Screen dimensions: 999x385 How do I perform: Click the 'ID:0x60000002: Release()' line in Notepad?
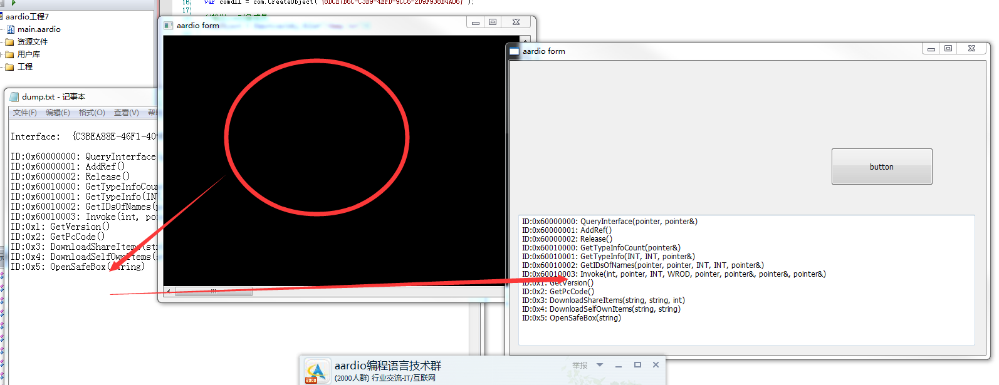(70, 177)
